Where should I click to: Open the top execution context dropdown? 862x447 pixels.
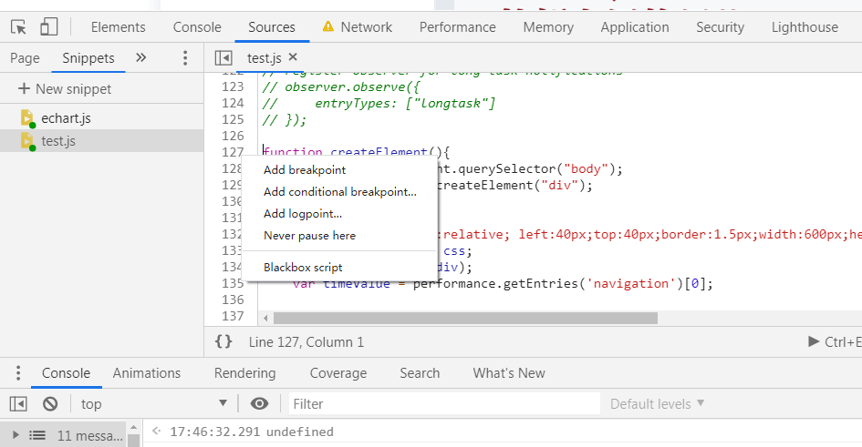[154, 404]
